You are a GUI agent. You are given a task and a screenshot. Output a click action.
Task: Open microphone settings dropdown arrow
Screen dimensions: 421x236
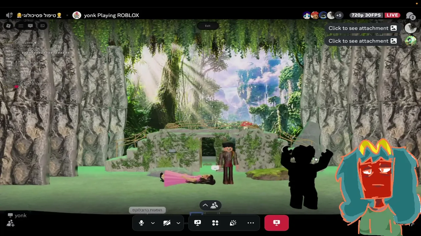pyautogui.click(x=153, y=223)
